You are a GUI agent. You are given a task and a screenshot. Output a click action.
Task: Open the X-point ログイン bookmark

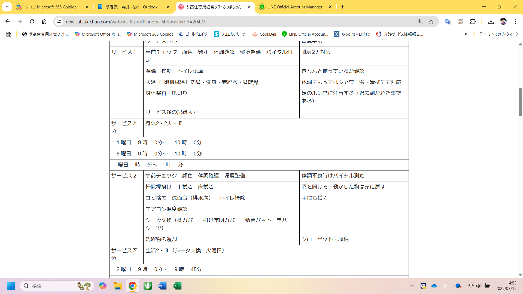(x=352, y=34)
